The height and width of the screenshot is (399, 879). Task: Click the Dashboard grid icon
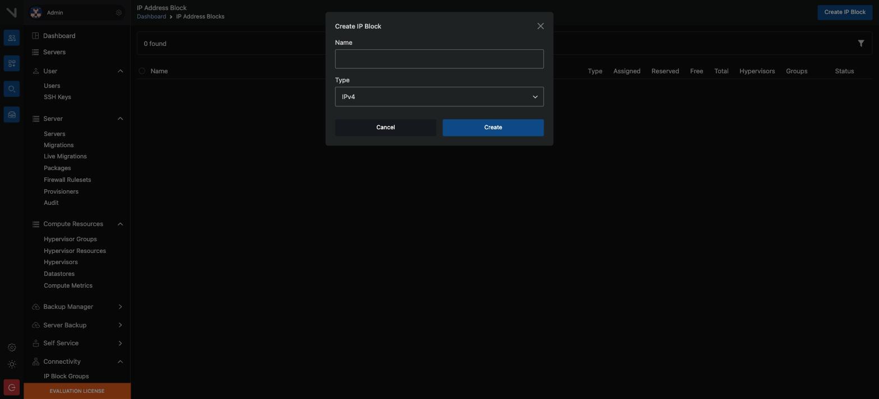[35, 36]
